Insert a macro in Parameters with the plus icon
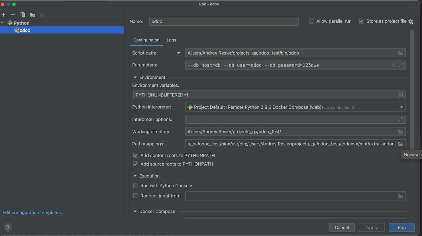The height and width of the screenshot is (236, 422). click(393, 65)
